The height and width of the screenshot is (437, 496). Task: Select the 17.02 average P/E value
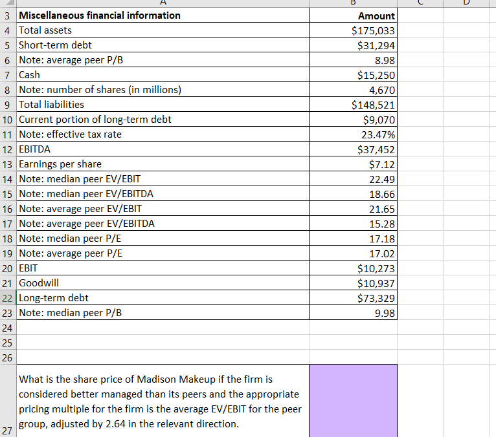pos(353,253)
